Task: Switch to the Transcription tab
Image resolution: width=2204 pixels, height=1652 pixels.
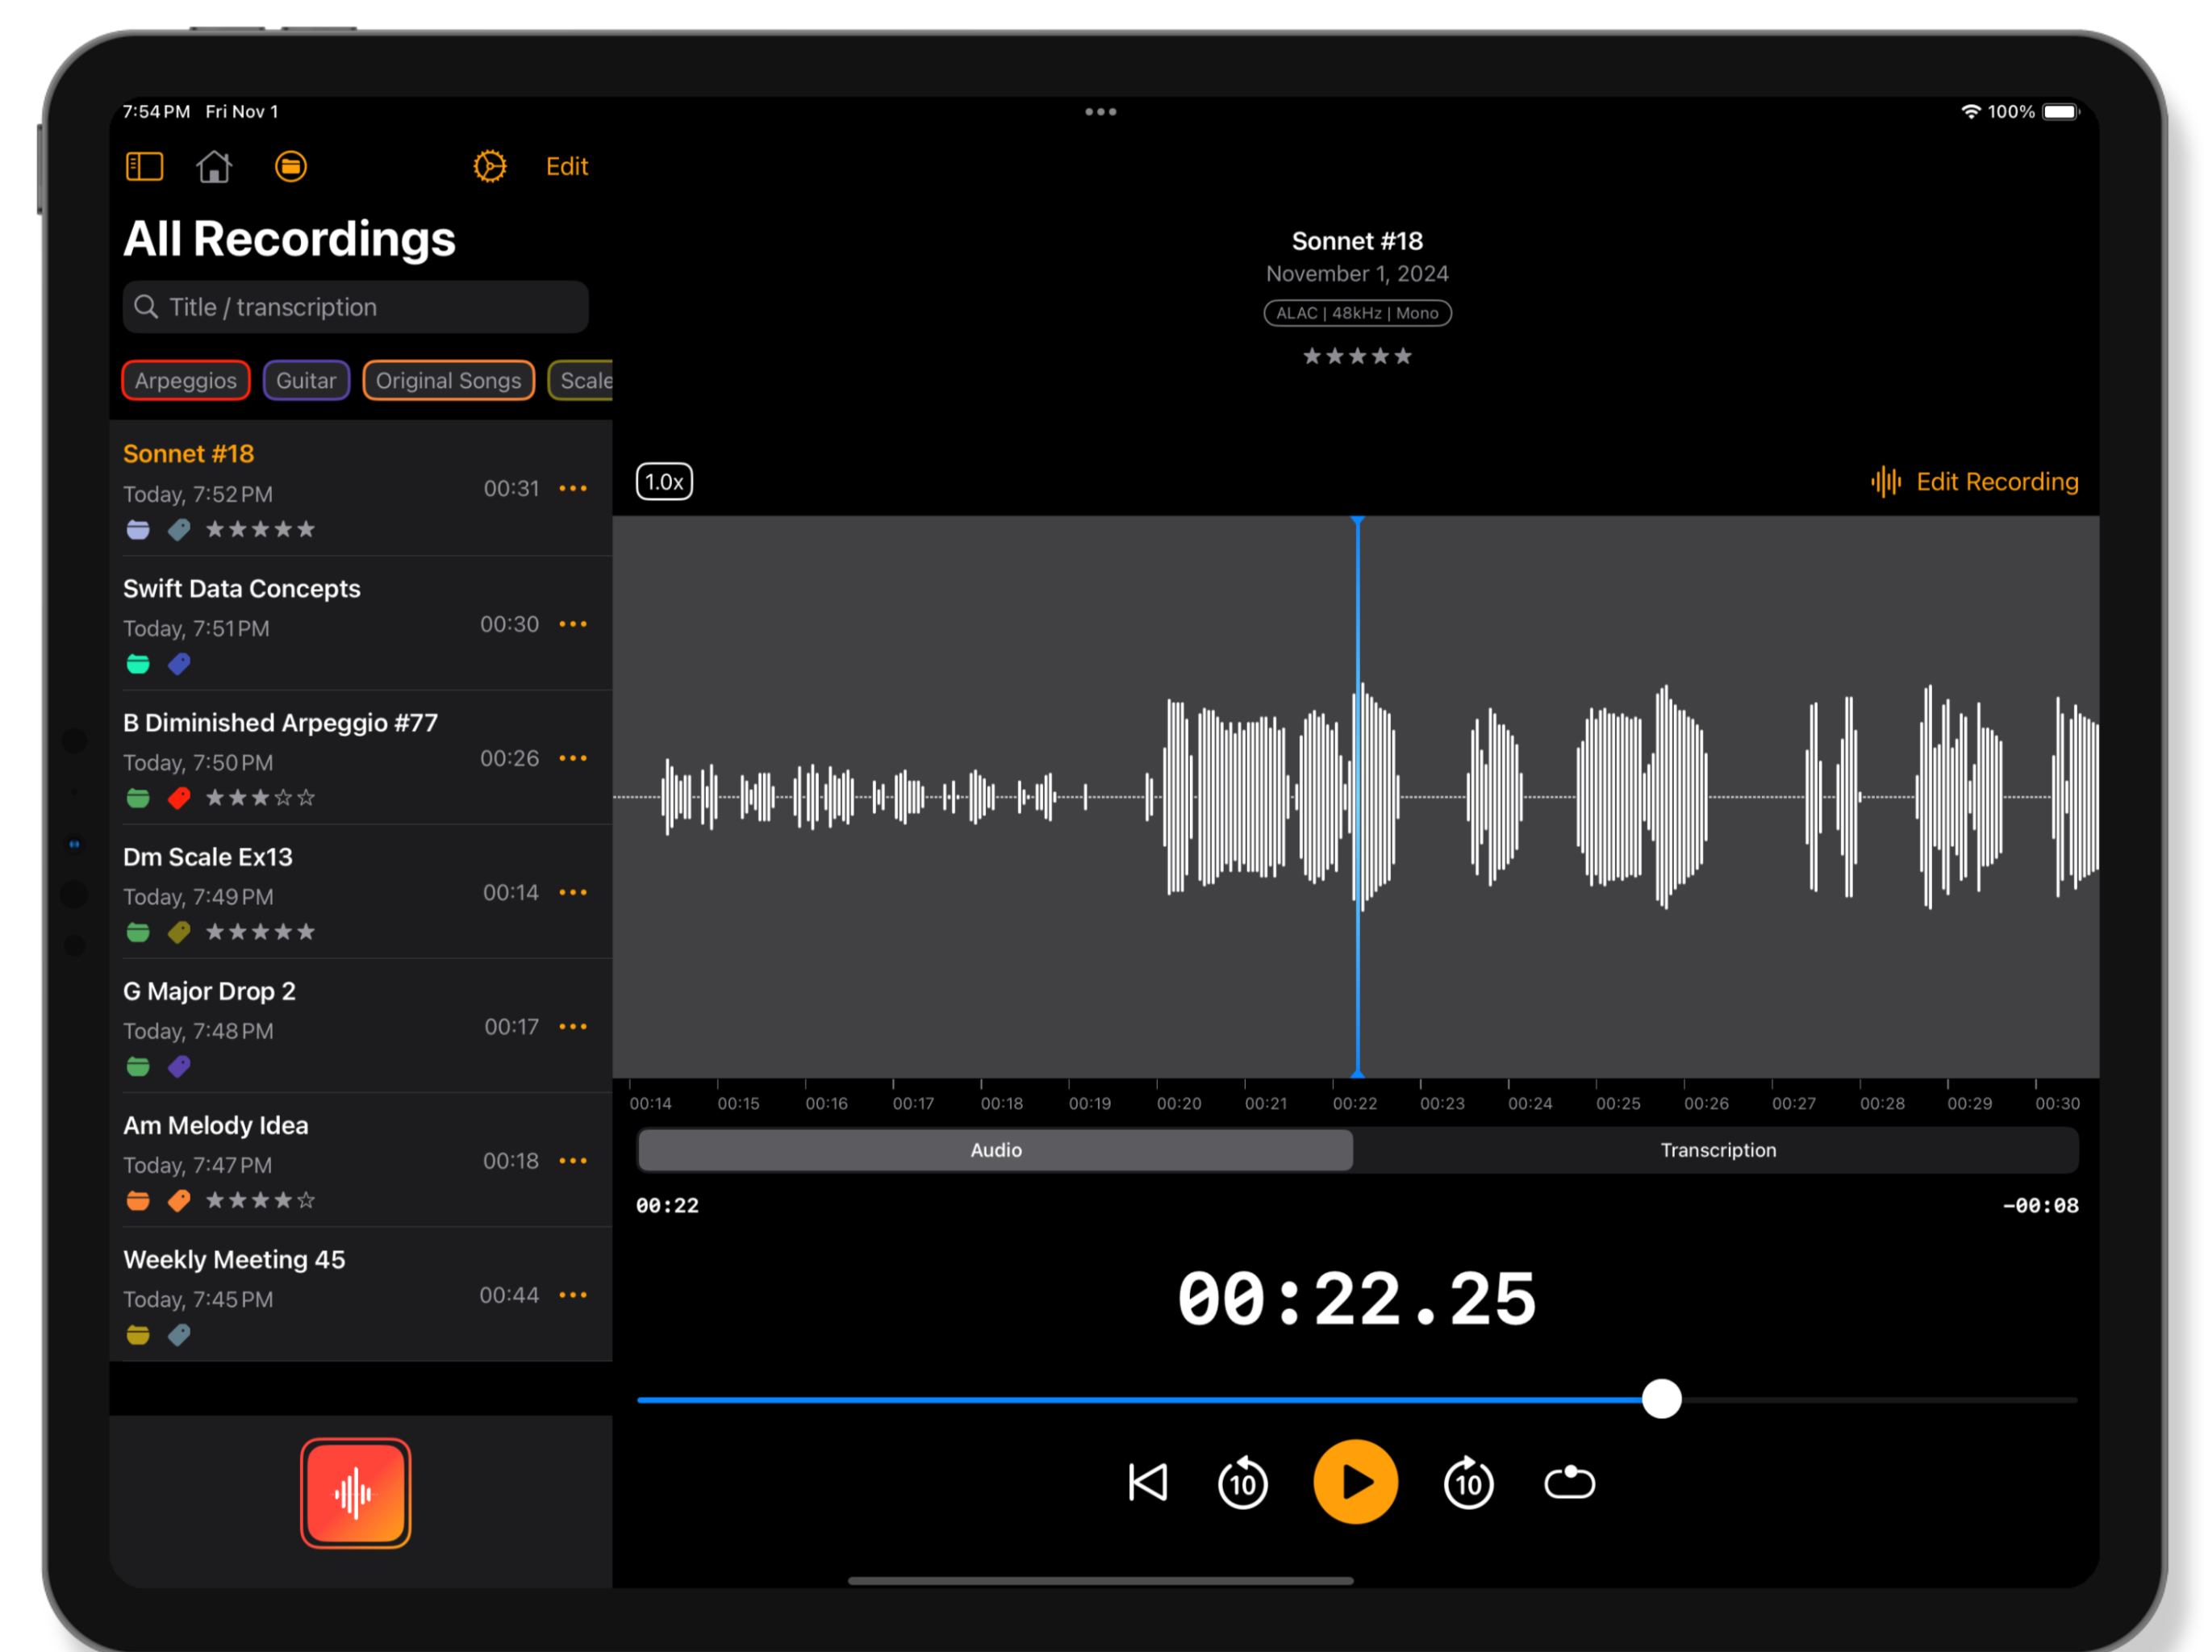Action: 1718,1149
